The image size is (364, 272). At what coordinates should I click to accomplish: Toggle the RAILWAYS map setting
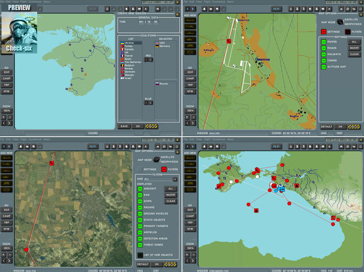323,54
